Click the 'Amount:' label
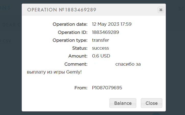 (x=78, y=56)
